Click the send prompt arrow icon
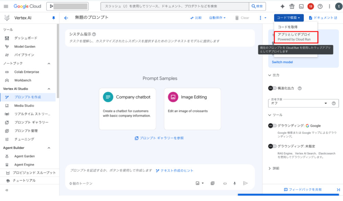 tap(246, 183)
